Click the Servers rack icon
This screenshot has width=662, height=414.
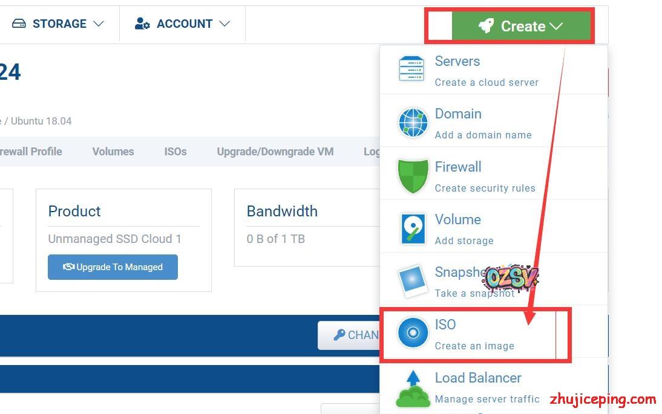coord(411,69)
